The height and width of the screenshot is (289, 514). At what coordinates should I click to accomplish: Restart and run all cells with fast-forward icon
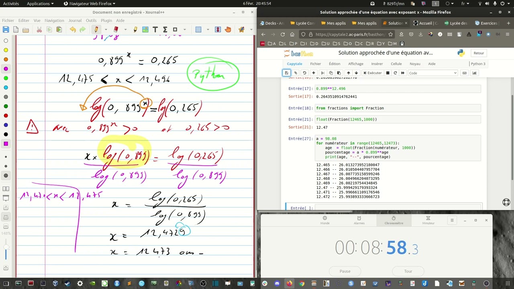403,73
